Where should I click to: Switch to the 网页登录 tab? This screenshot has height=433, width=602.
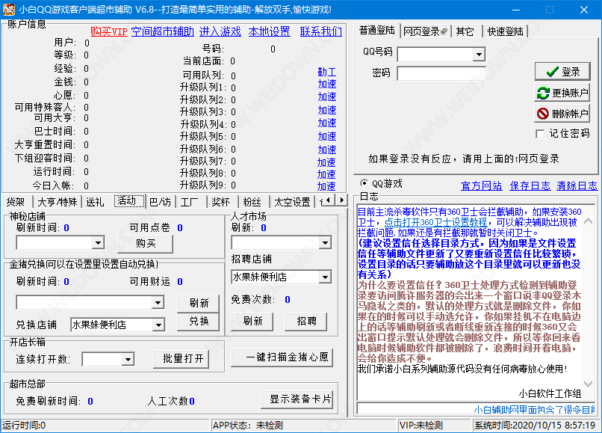(x=425, y=31)
